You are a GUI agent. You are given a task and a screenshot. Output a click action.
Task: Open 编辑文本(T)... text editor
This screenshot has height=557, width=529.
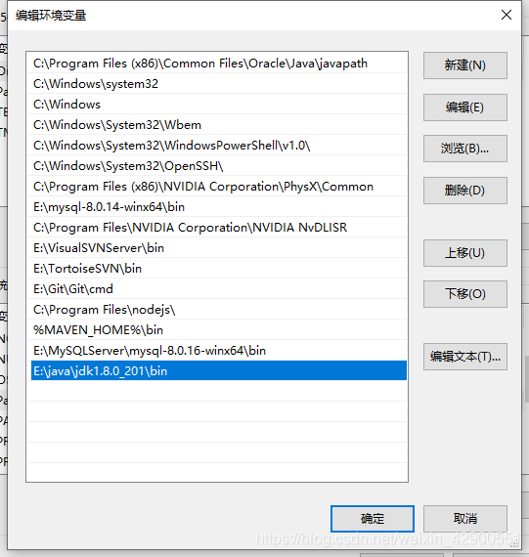click(x=465, y=357)
